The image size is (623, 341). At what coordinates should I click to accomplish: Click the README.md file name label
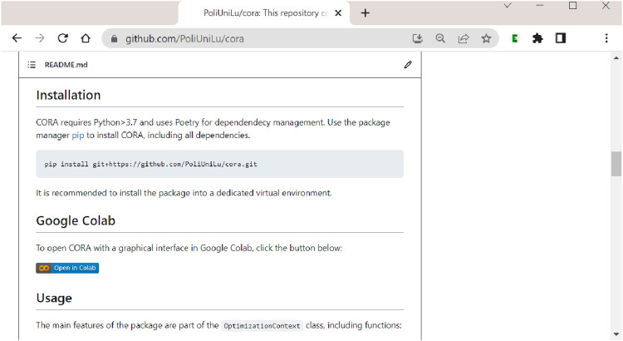(66, 65)
